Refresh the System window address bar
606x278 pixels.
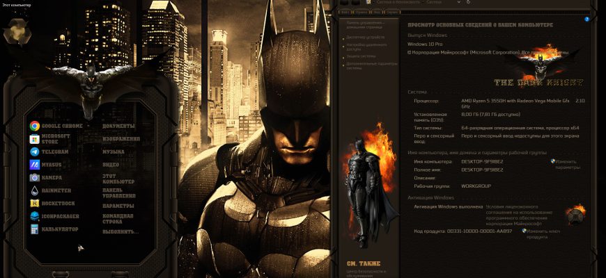pyautogui.click(x=468, y=2)
